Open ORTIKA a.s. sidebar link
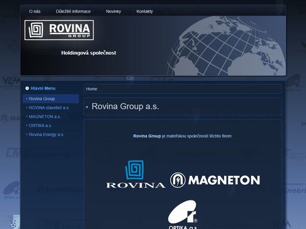 click(40, 126)
